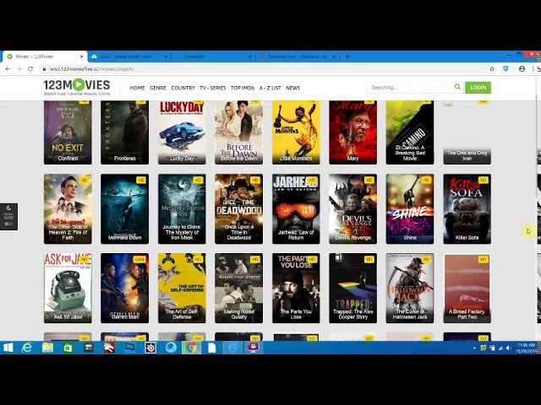Open TOP IMDb list
The image size is (541, 405).
(x=243, y=88)
